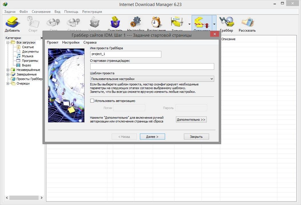Click the Пароль input field

click(x=191, y=108)
